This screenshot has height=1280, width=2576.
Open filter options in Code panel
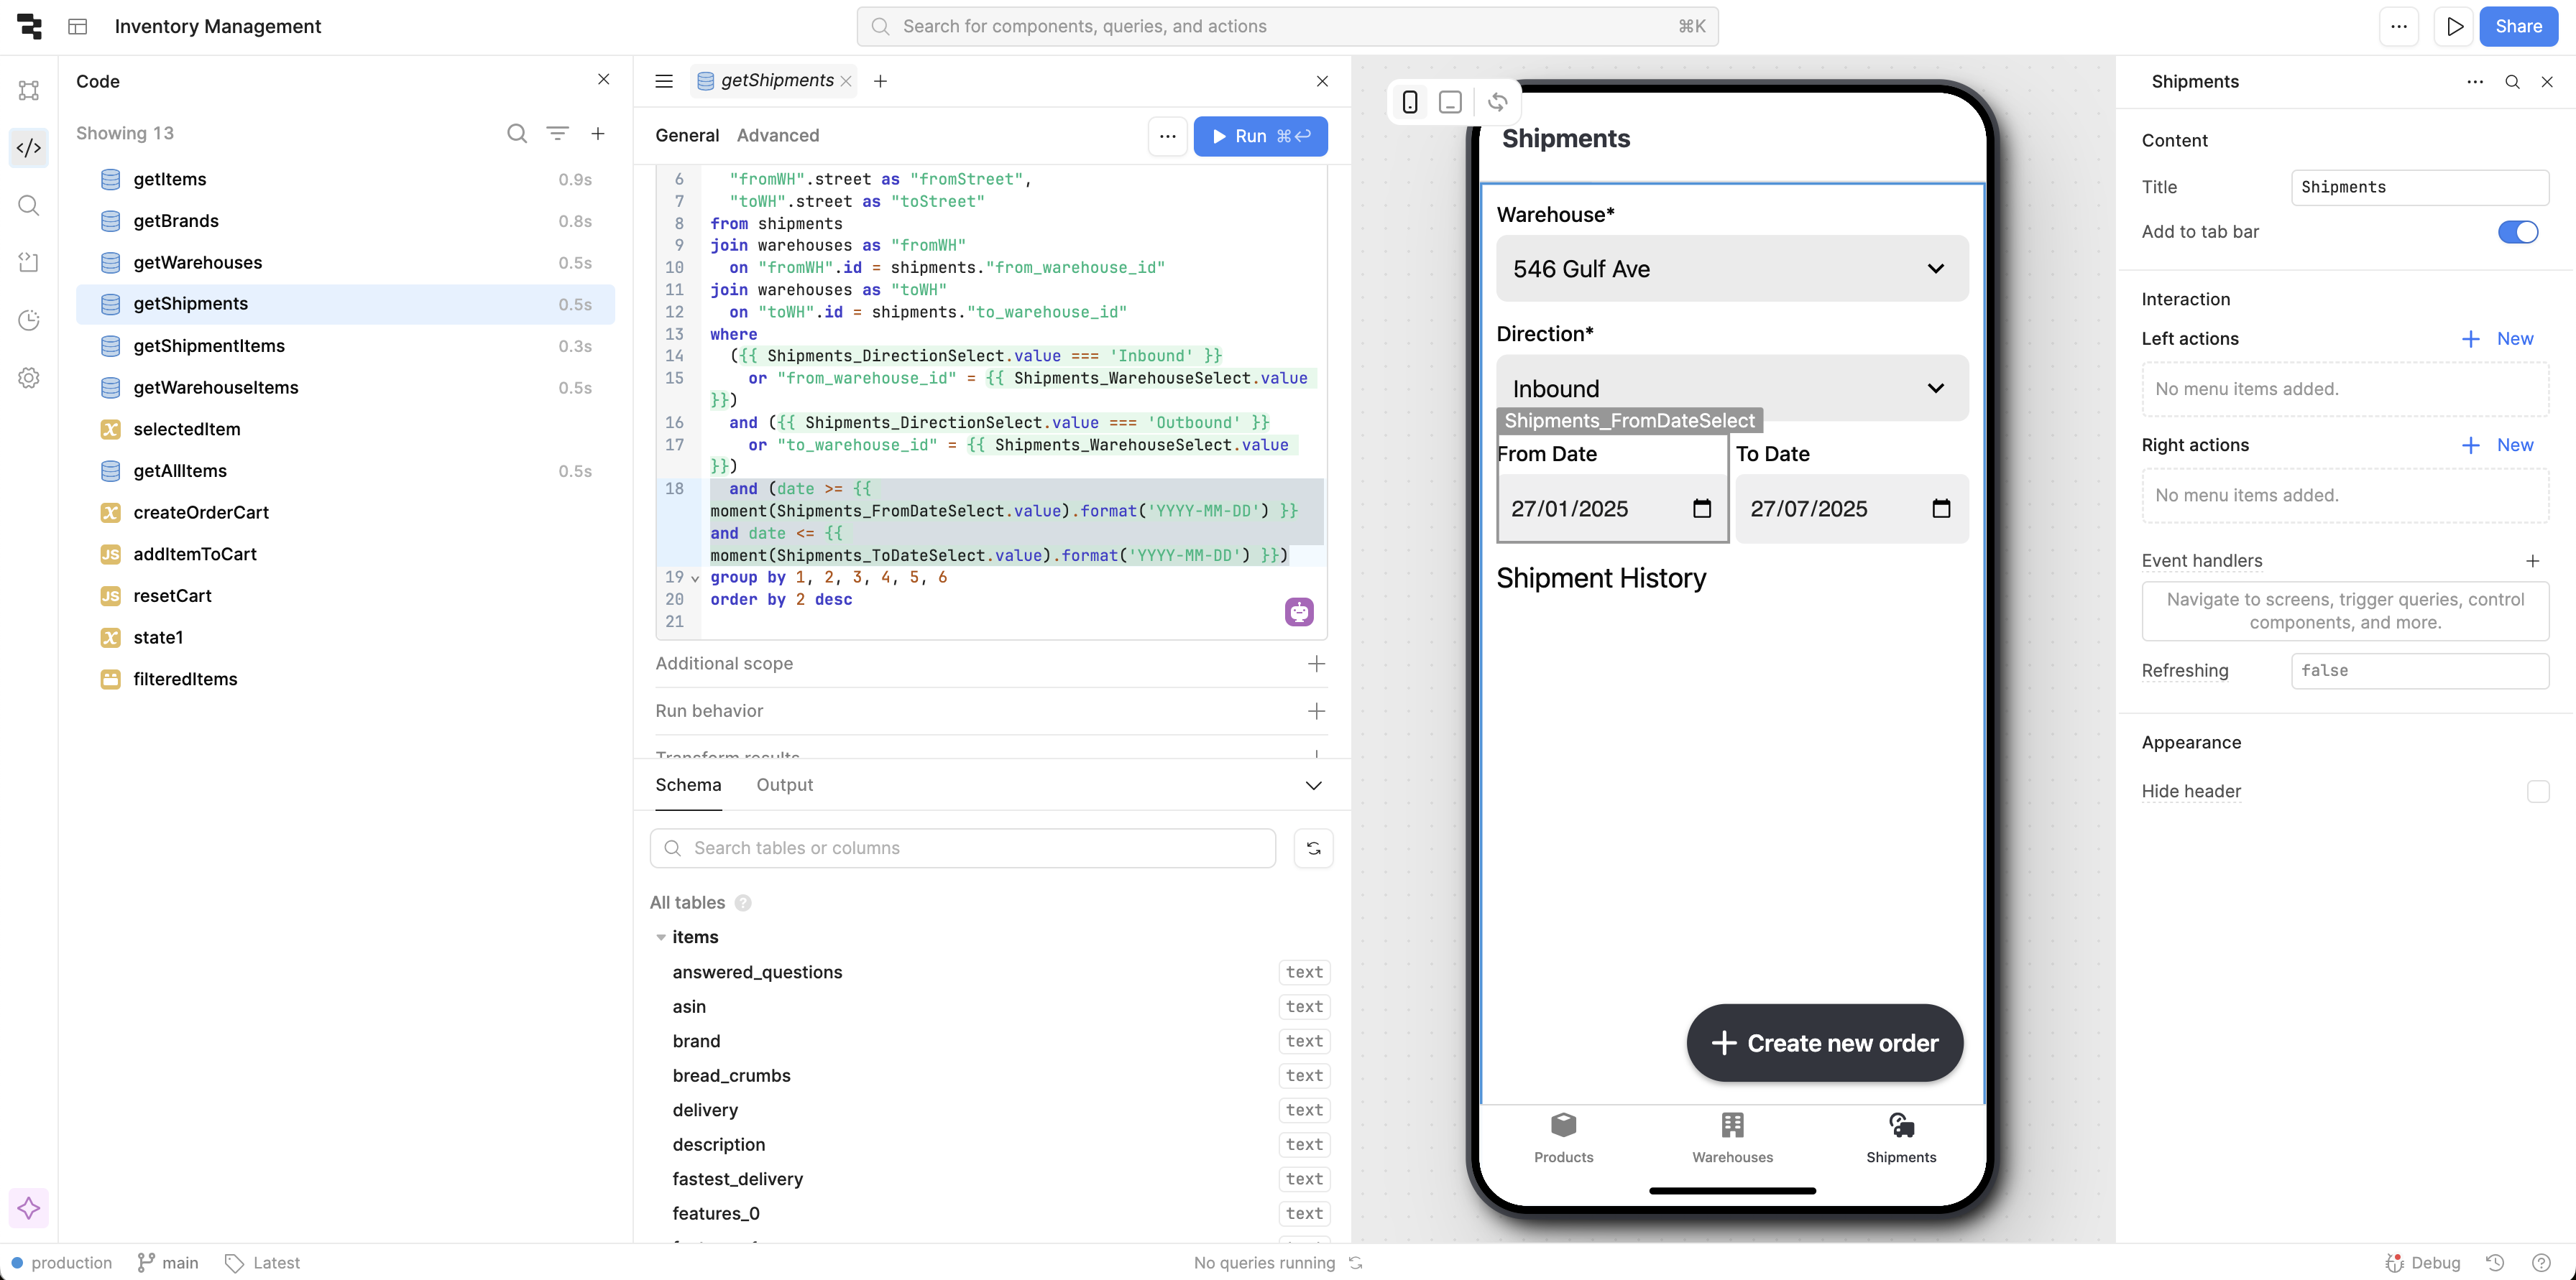pos(558,134)
